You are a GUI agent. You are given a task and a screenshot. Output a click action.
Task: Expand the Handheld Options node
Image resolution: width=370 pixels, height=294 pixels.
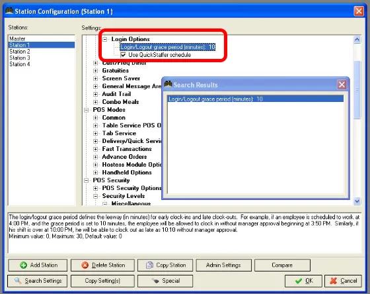click(x=95, y=172)
